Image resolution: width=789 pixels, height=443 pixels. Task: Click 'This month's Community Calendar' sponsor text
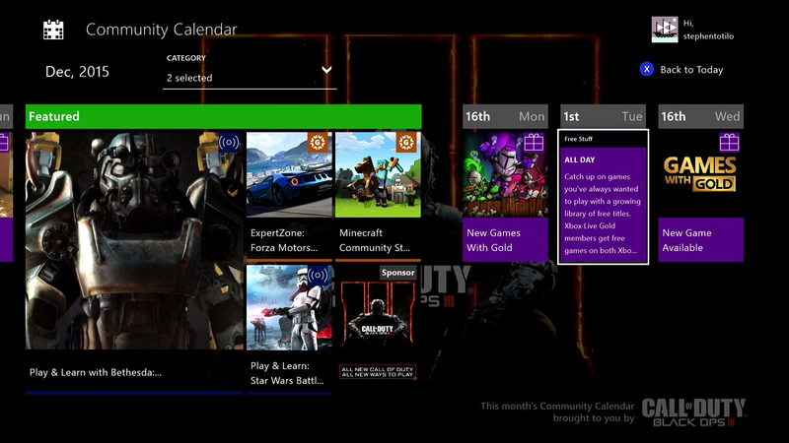(557, 411)
